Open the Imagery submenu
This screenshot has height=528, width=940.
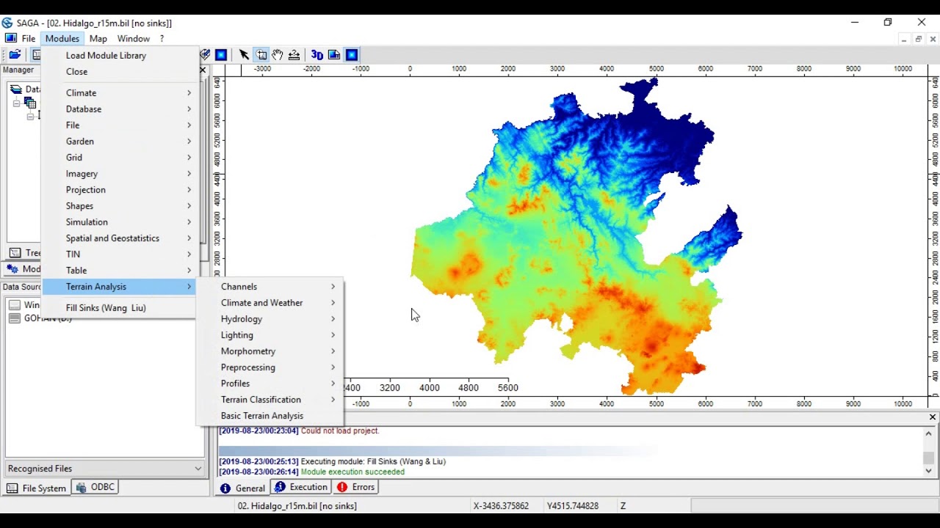[x=119, y=174]
